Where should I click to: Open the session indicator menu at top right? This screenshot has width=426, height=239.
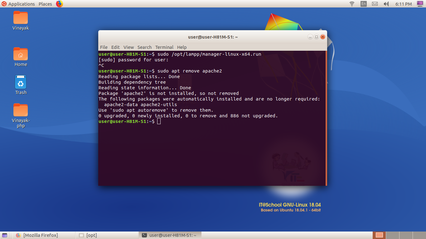coord(419,4)
